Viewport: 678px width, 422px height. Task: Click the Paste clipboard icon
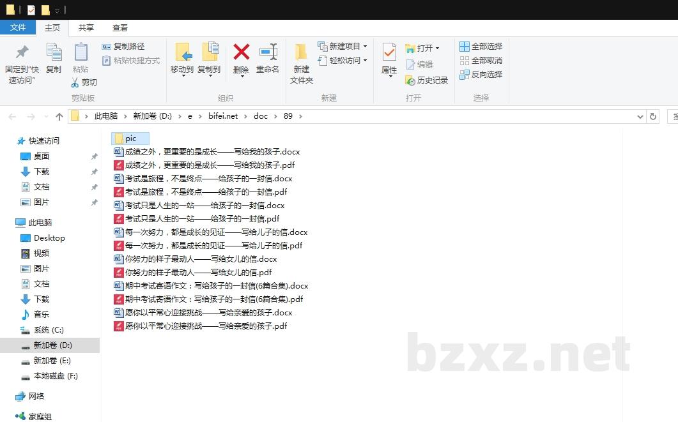(81, 52)
